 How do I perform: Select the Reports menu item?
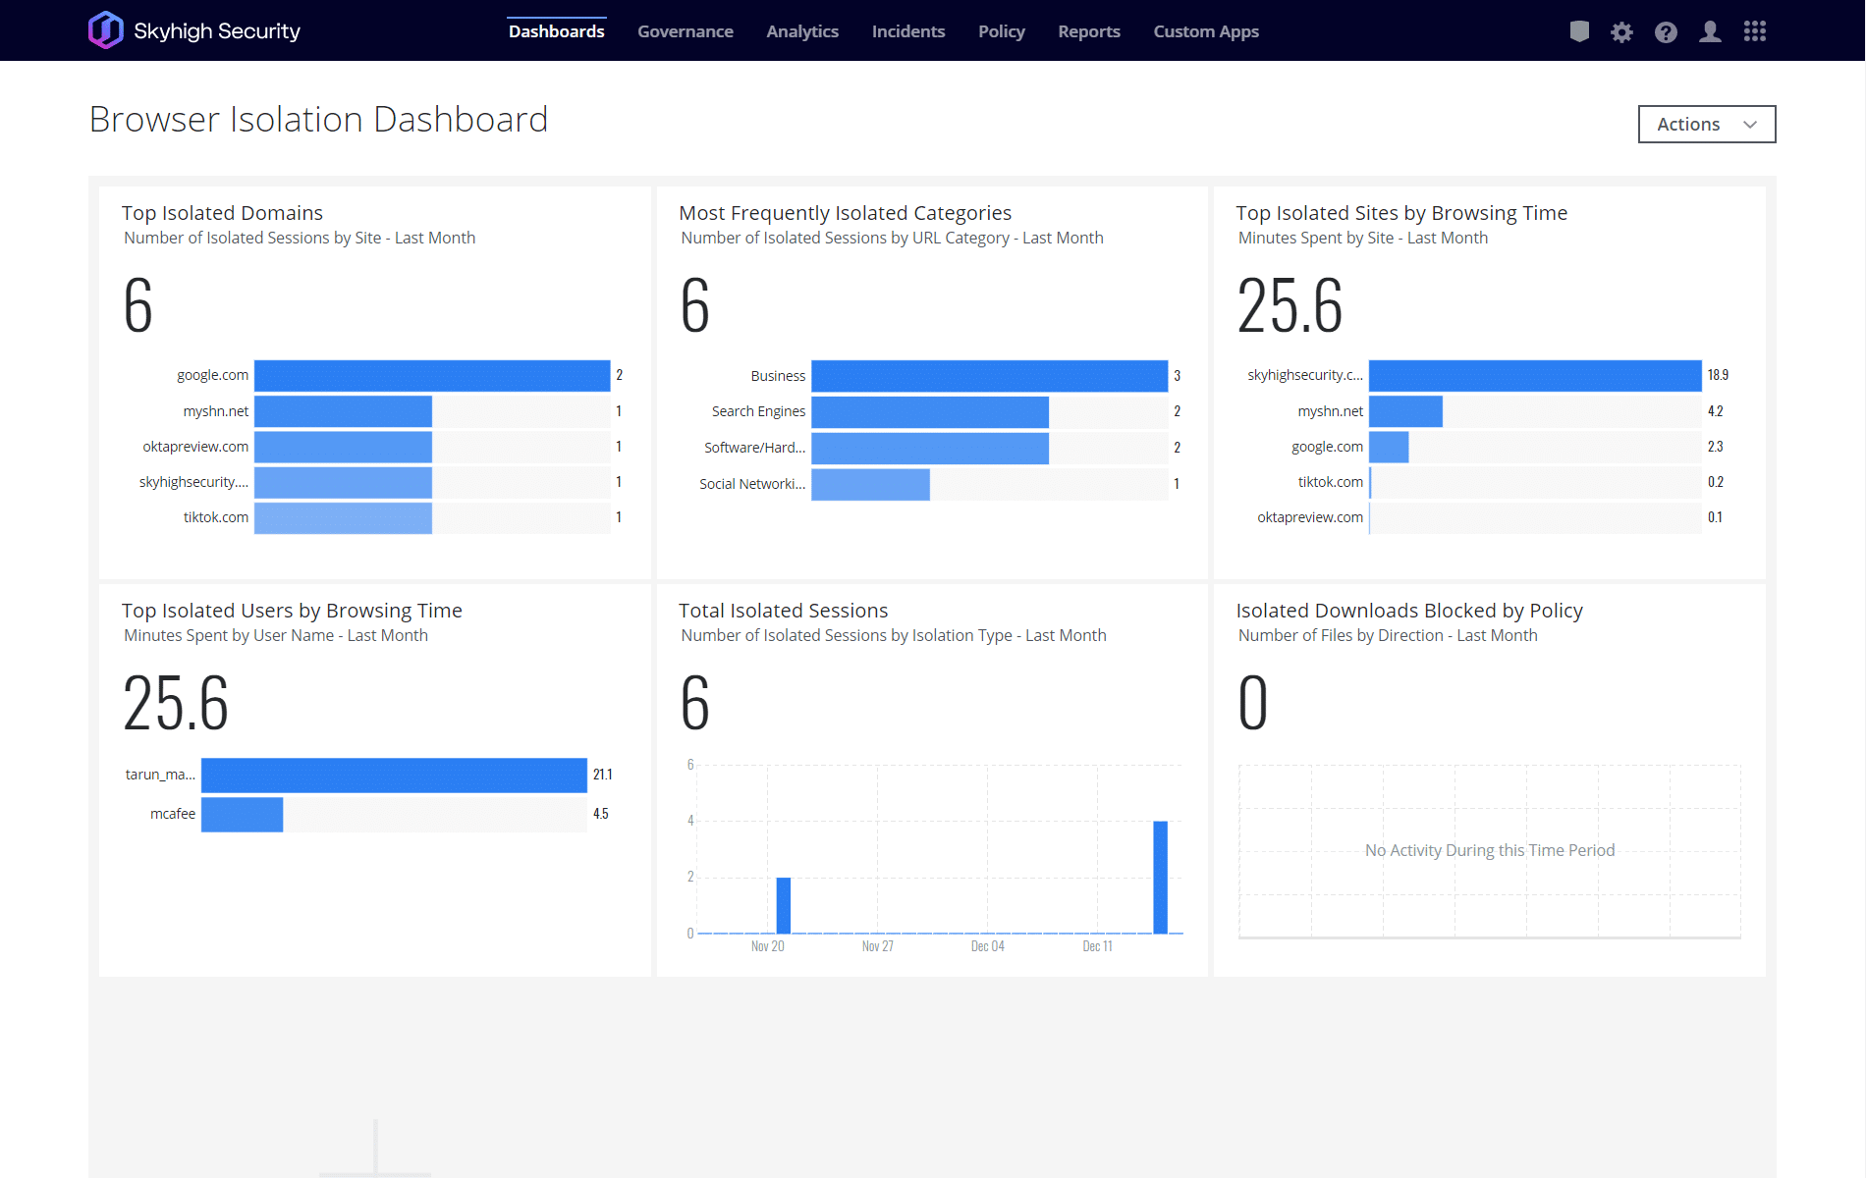[1088, 31]
